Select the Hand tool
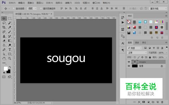This screenshot has height=105, width=169. pyautogui.click(x=4, y=59)
